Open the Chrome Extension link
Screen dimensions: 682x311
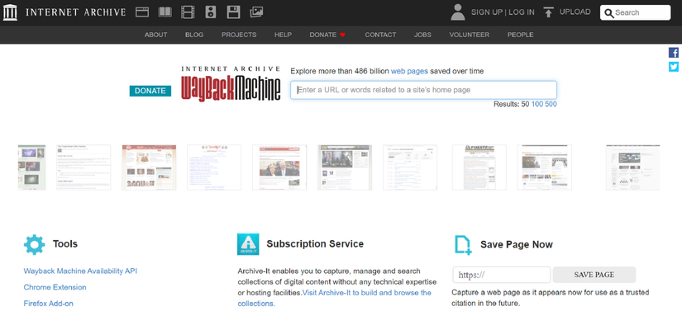pyautogui.click(x=55, y=287)
